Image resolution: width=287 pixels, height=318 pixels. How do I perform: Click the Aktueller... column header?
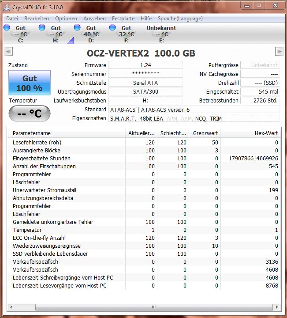(x=141, y=133)
